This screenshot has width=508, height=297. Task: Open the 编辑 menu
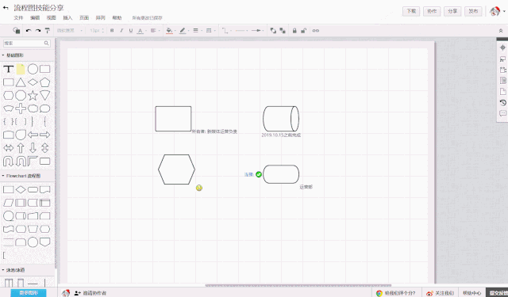point(35,17)
